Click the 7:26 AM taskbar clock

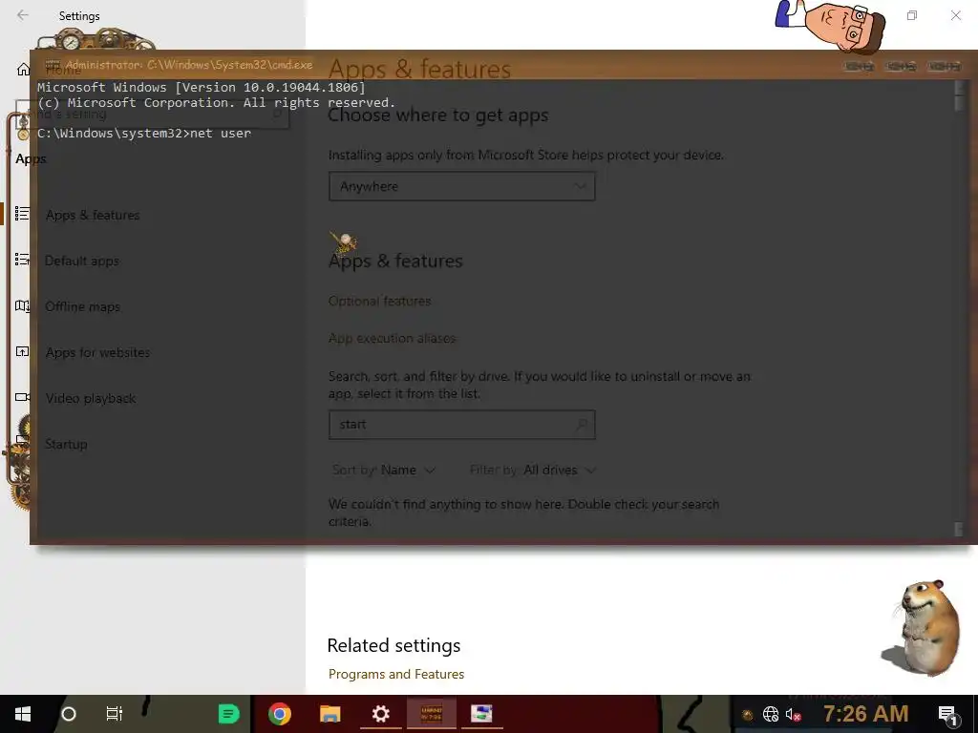(x=865, y=714)
